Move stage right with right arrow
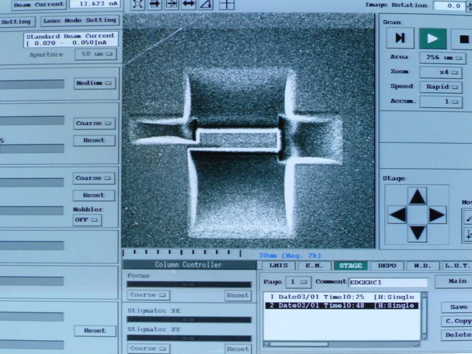The image size is (472, 354). point(437,215)
